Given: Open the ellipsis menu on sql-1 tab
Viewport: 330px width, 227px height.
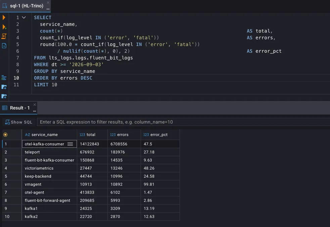Looking at the screenshot, I should point(48,9).
